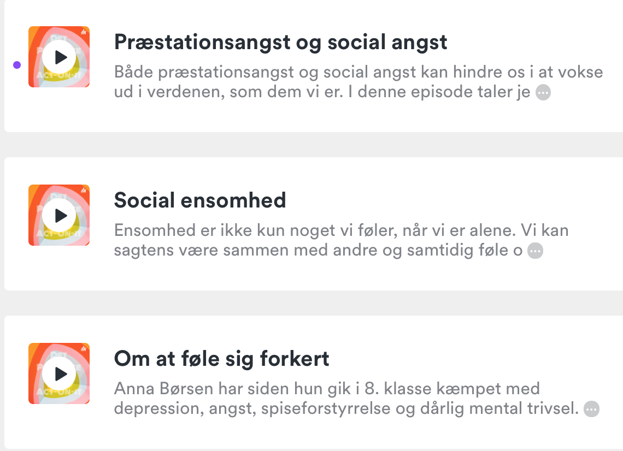Open the Om at føle sig forkert title

click(221, 359)
